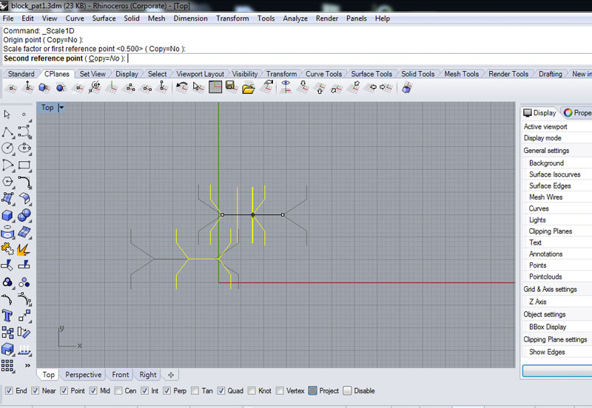Toggle the Int osnap checkbox
The width and height of the screenshot is (592, 408).
click(x=144, y=391)
